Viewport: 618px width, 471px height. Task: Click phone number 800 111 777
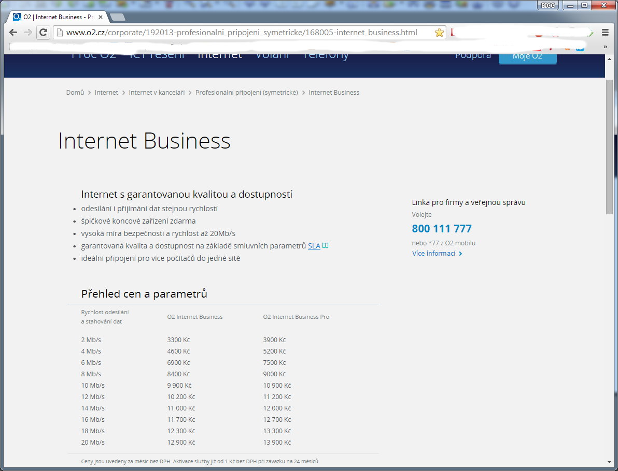coord(441,229)
